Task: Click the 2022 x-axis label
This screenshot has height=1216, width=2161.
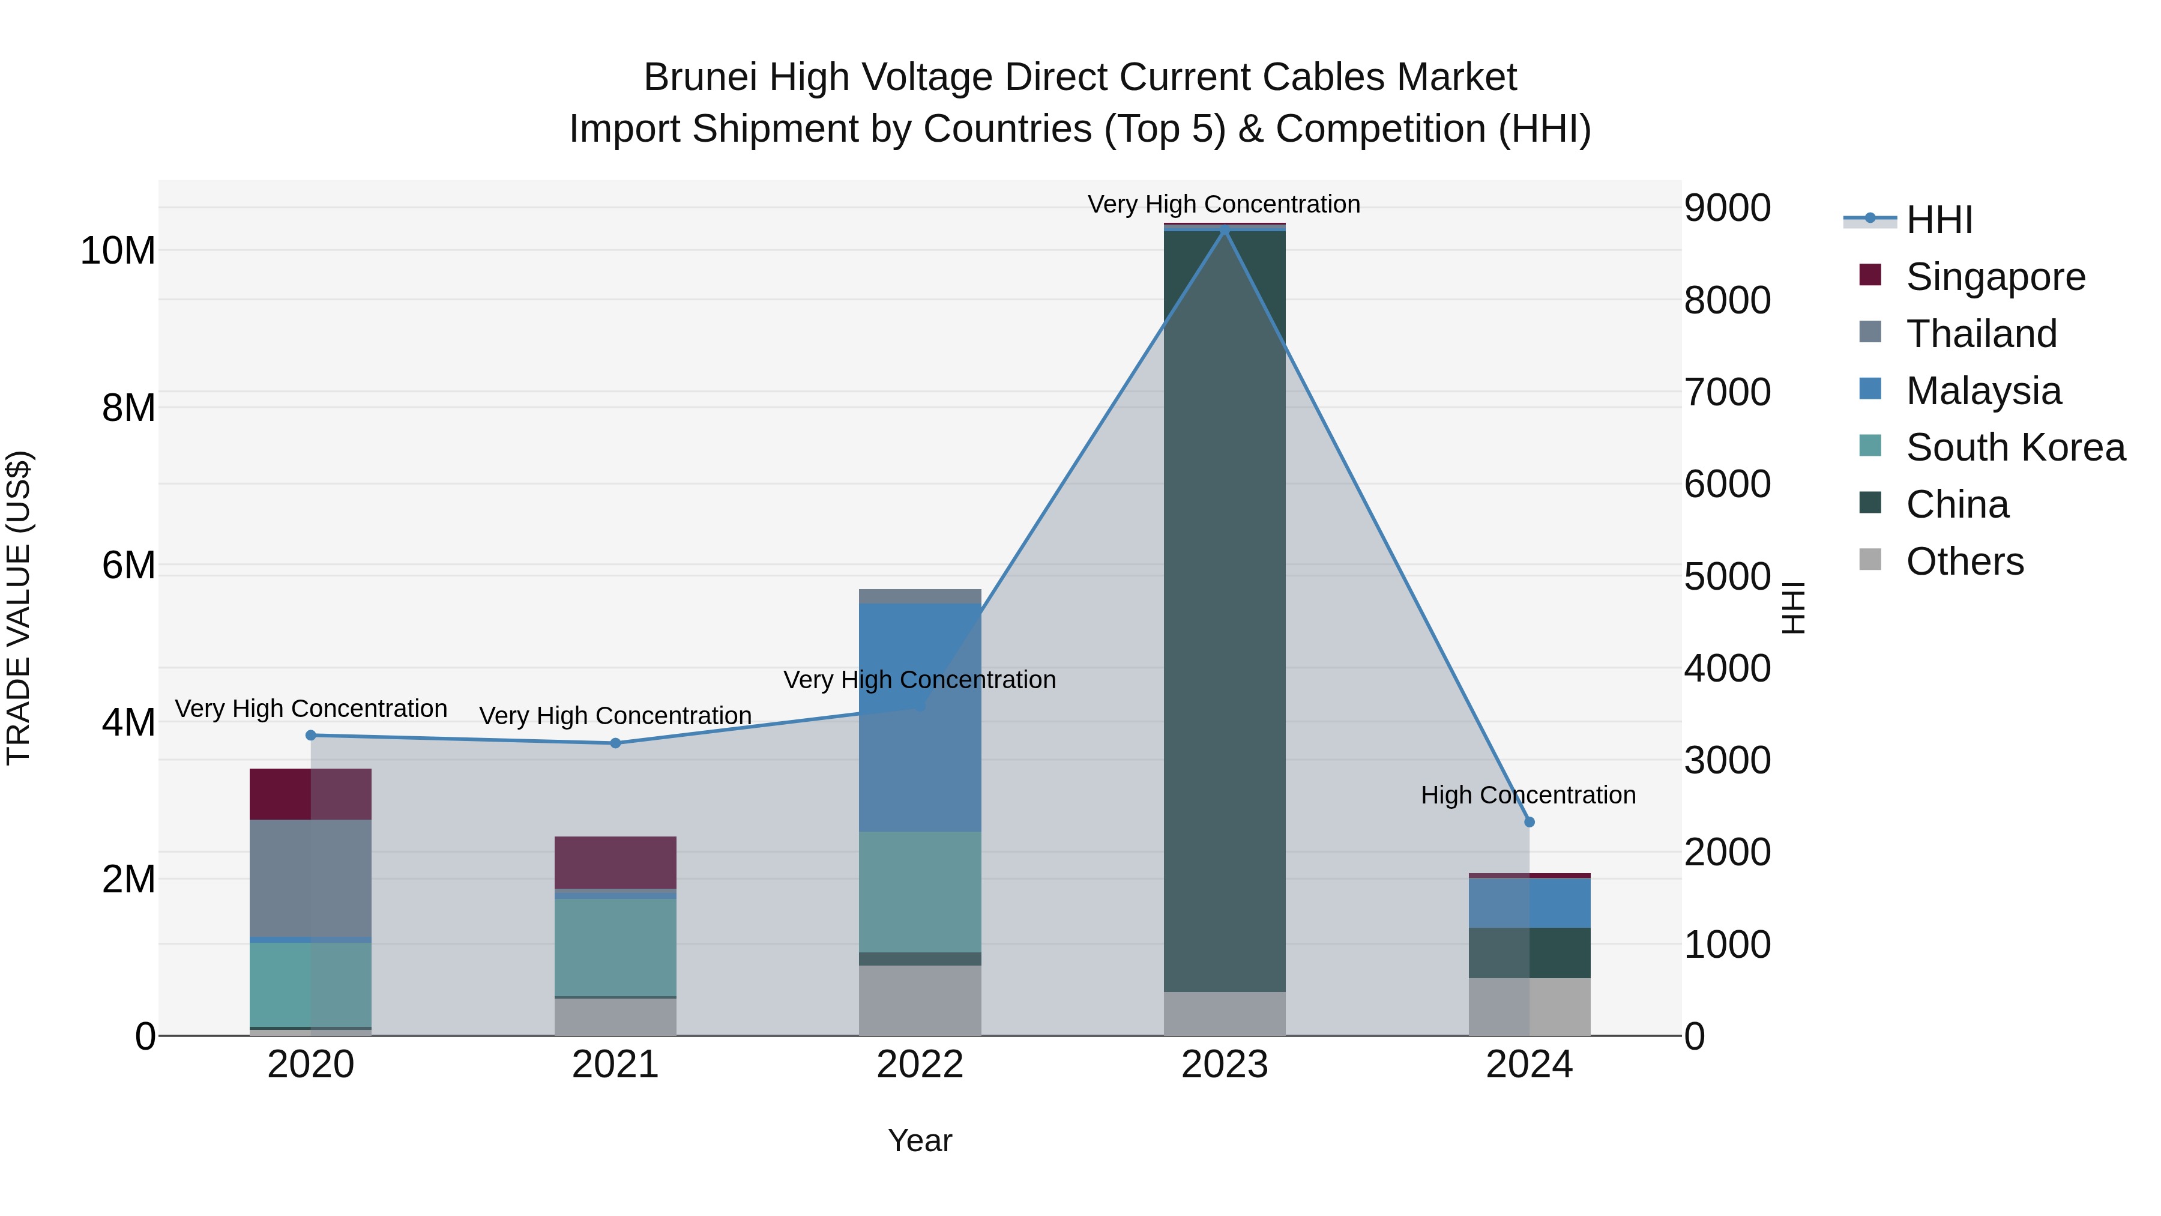Action: click(920, 1065)
